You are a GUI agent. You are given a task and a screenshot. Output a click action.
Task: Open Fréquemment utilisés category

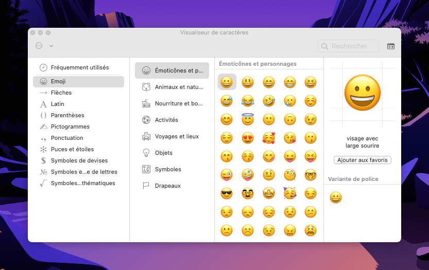coord(79,67)
